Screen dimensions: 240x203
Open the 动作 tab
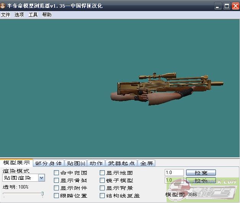pos(96,163)
